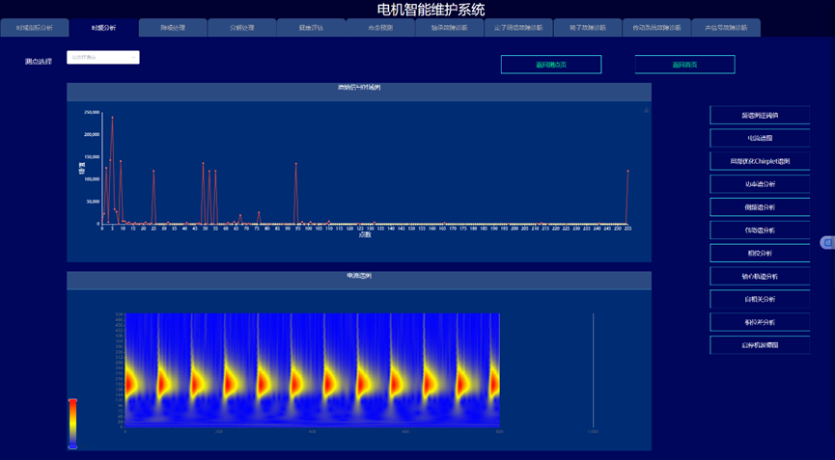
Task: Open the 启停机波德图 view
Action: click(760, 345)
